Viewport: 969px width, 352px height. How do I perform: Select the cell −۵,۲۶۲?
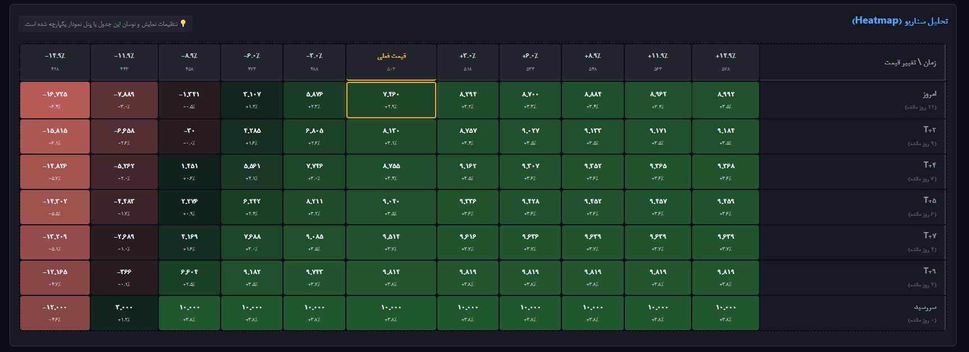click(124, 172)
